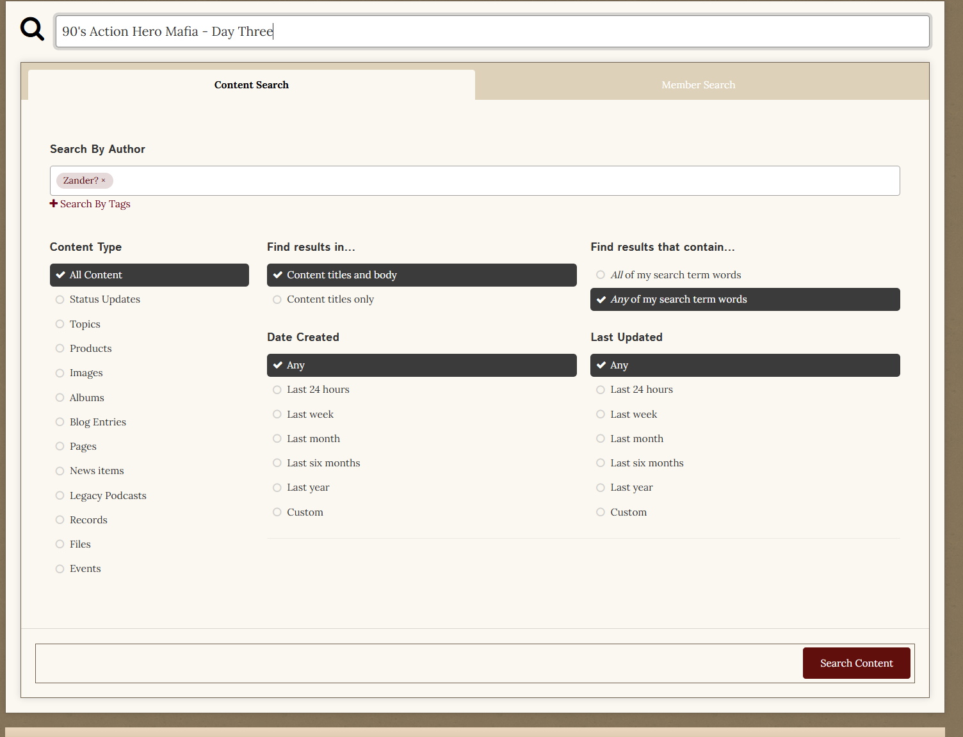Select All of my search term words
963x737 pixels.
click(675, 275)
